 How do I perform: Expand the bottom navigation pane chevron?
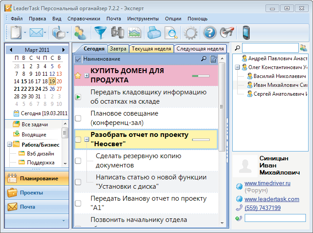pyautogui.click(x=63, y=221)
